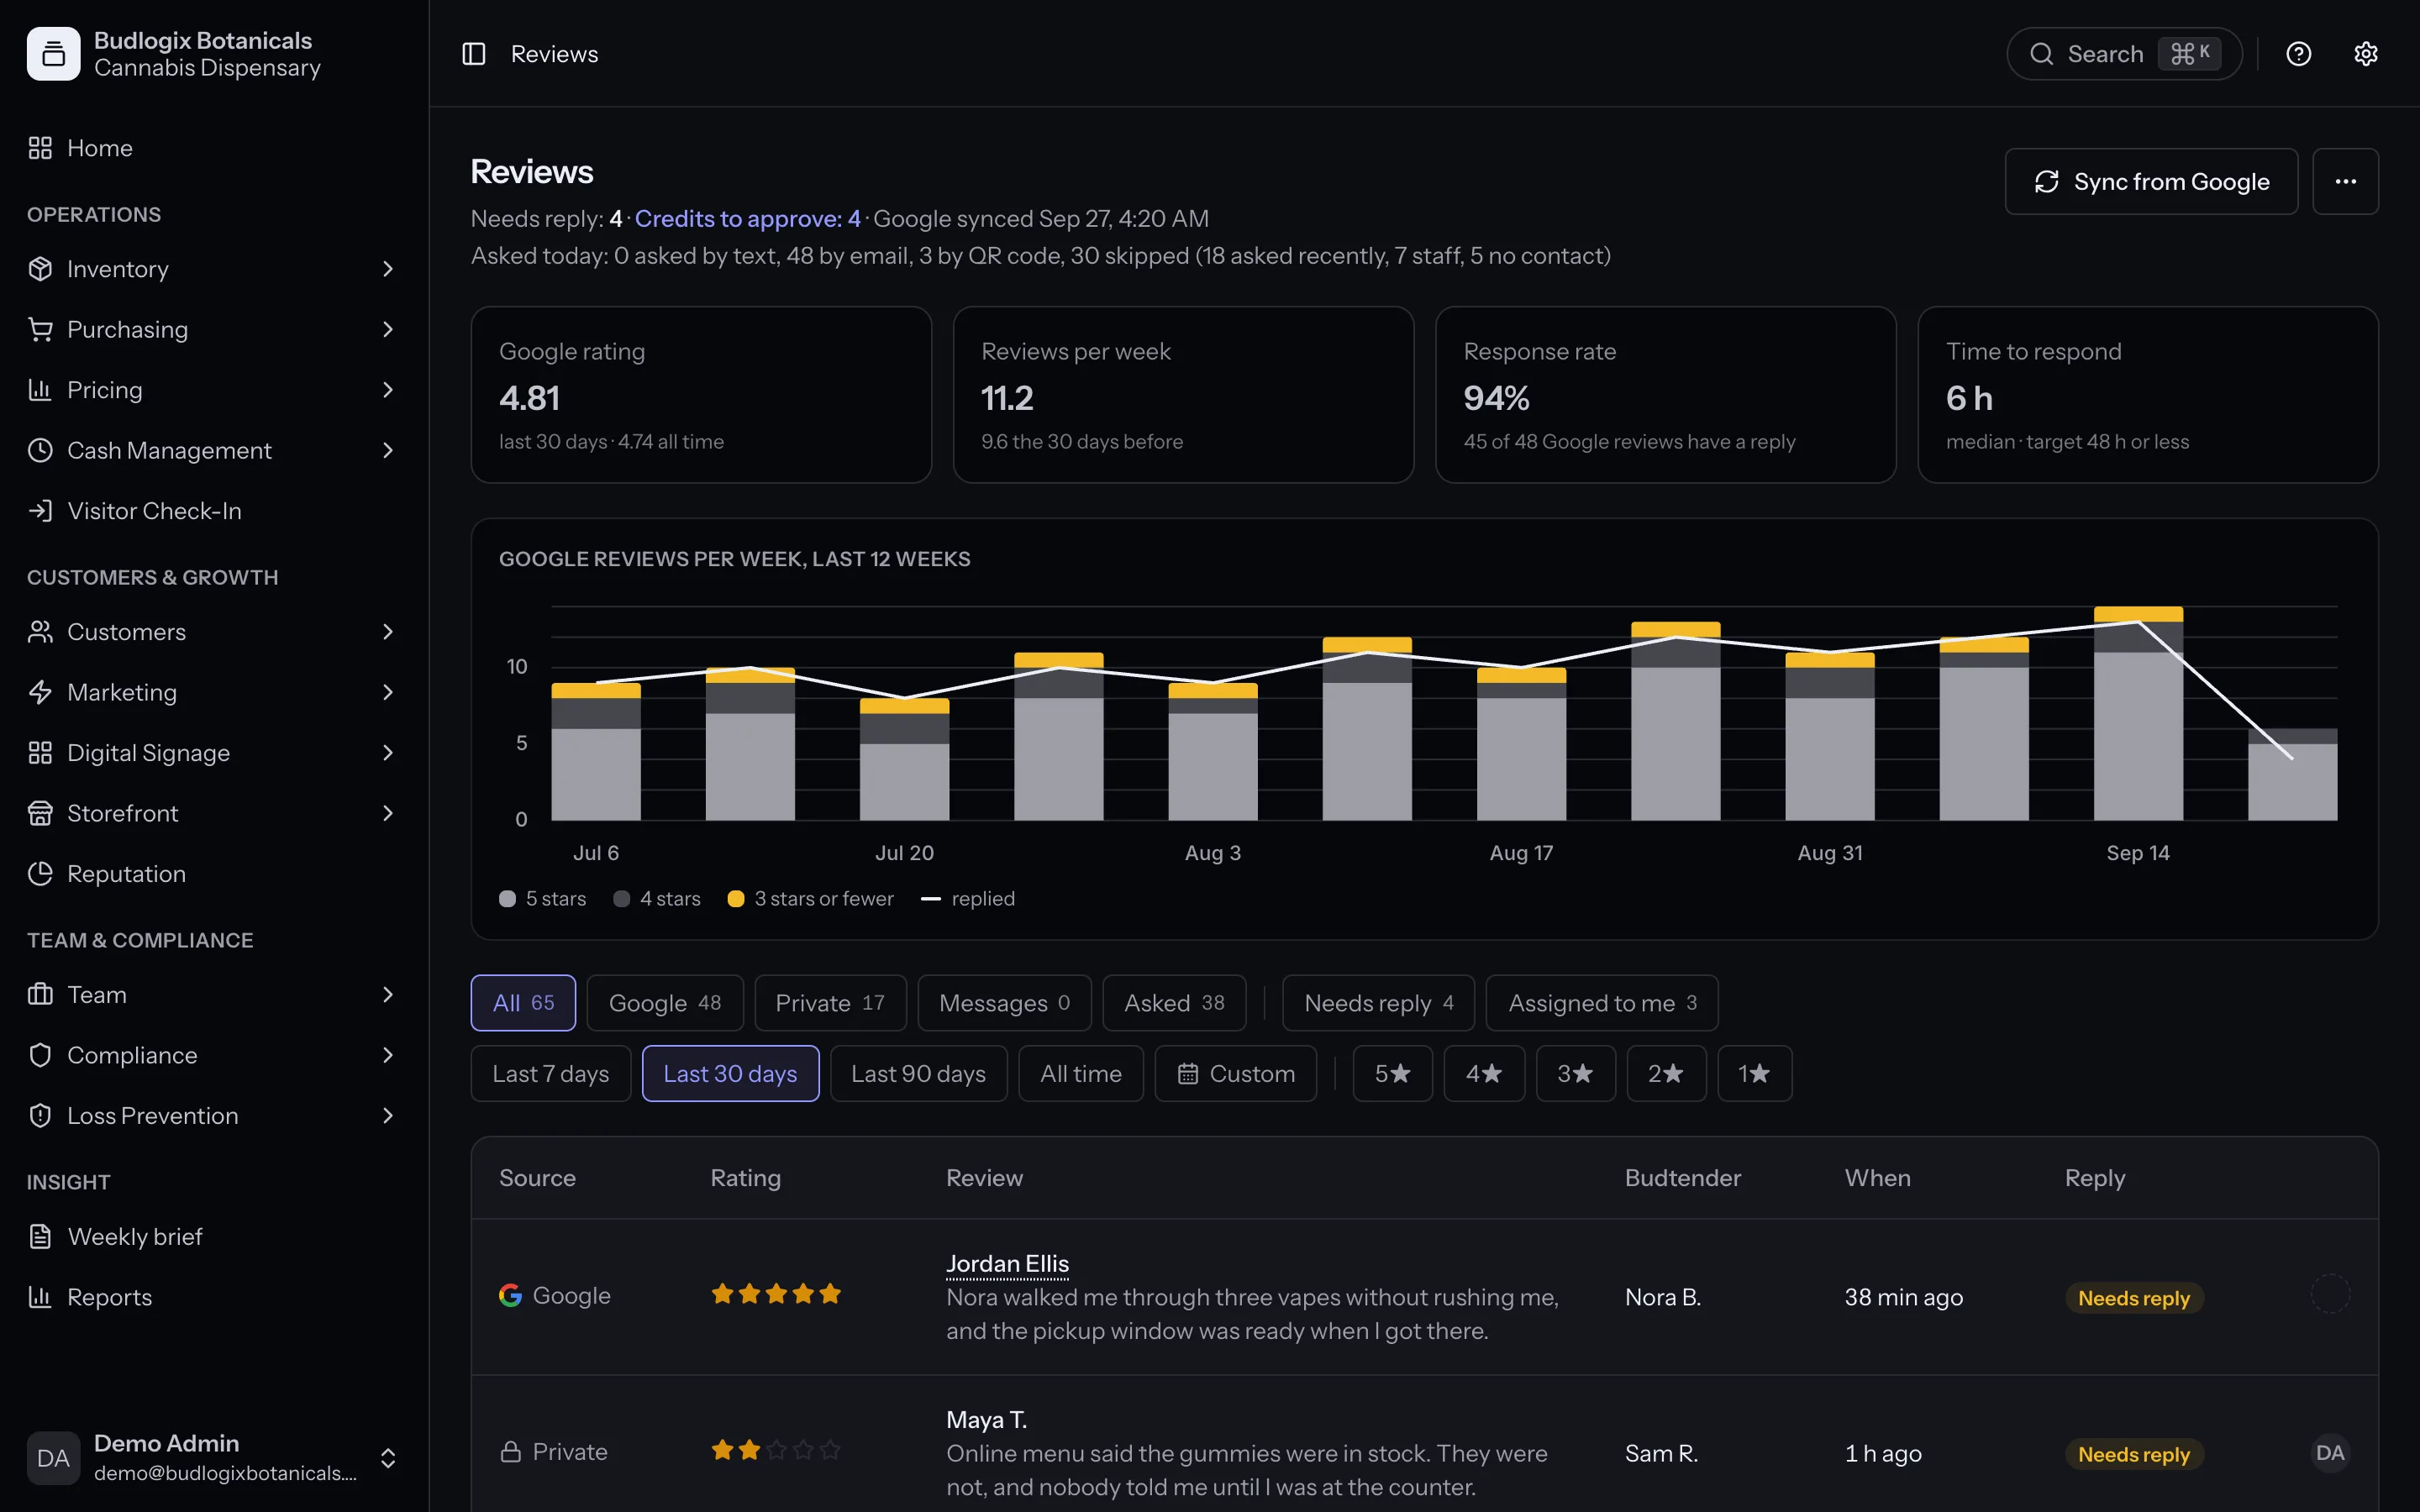Open Reputation page in sidebar
2420x1512 pixels.
click(214, 874)
